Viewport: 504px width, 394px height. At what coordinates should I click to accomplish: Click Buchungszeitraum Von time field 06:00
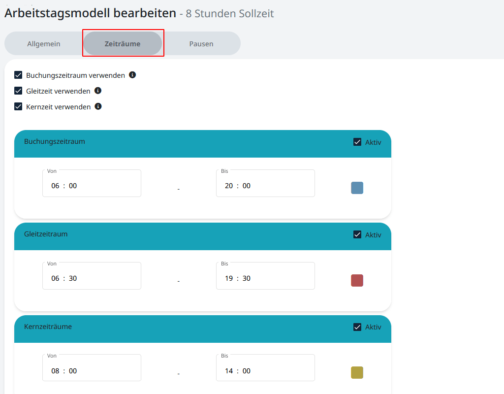click(92, 186)
